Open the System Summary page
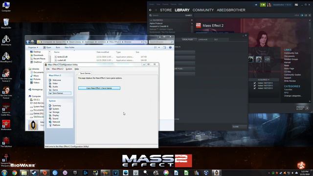The width and height of the screenshot is (313, 176). (57, 106)
